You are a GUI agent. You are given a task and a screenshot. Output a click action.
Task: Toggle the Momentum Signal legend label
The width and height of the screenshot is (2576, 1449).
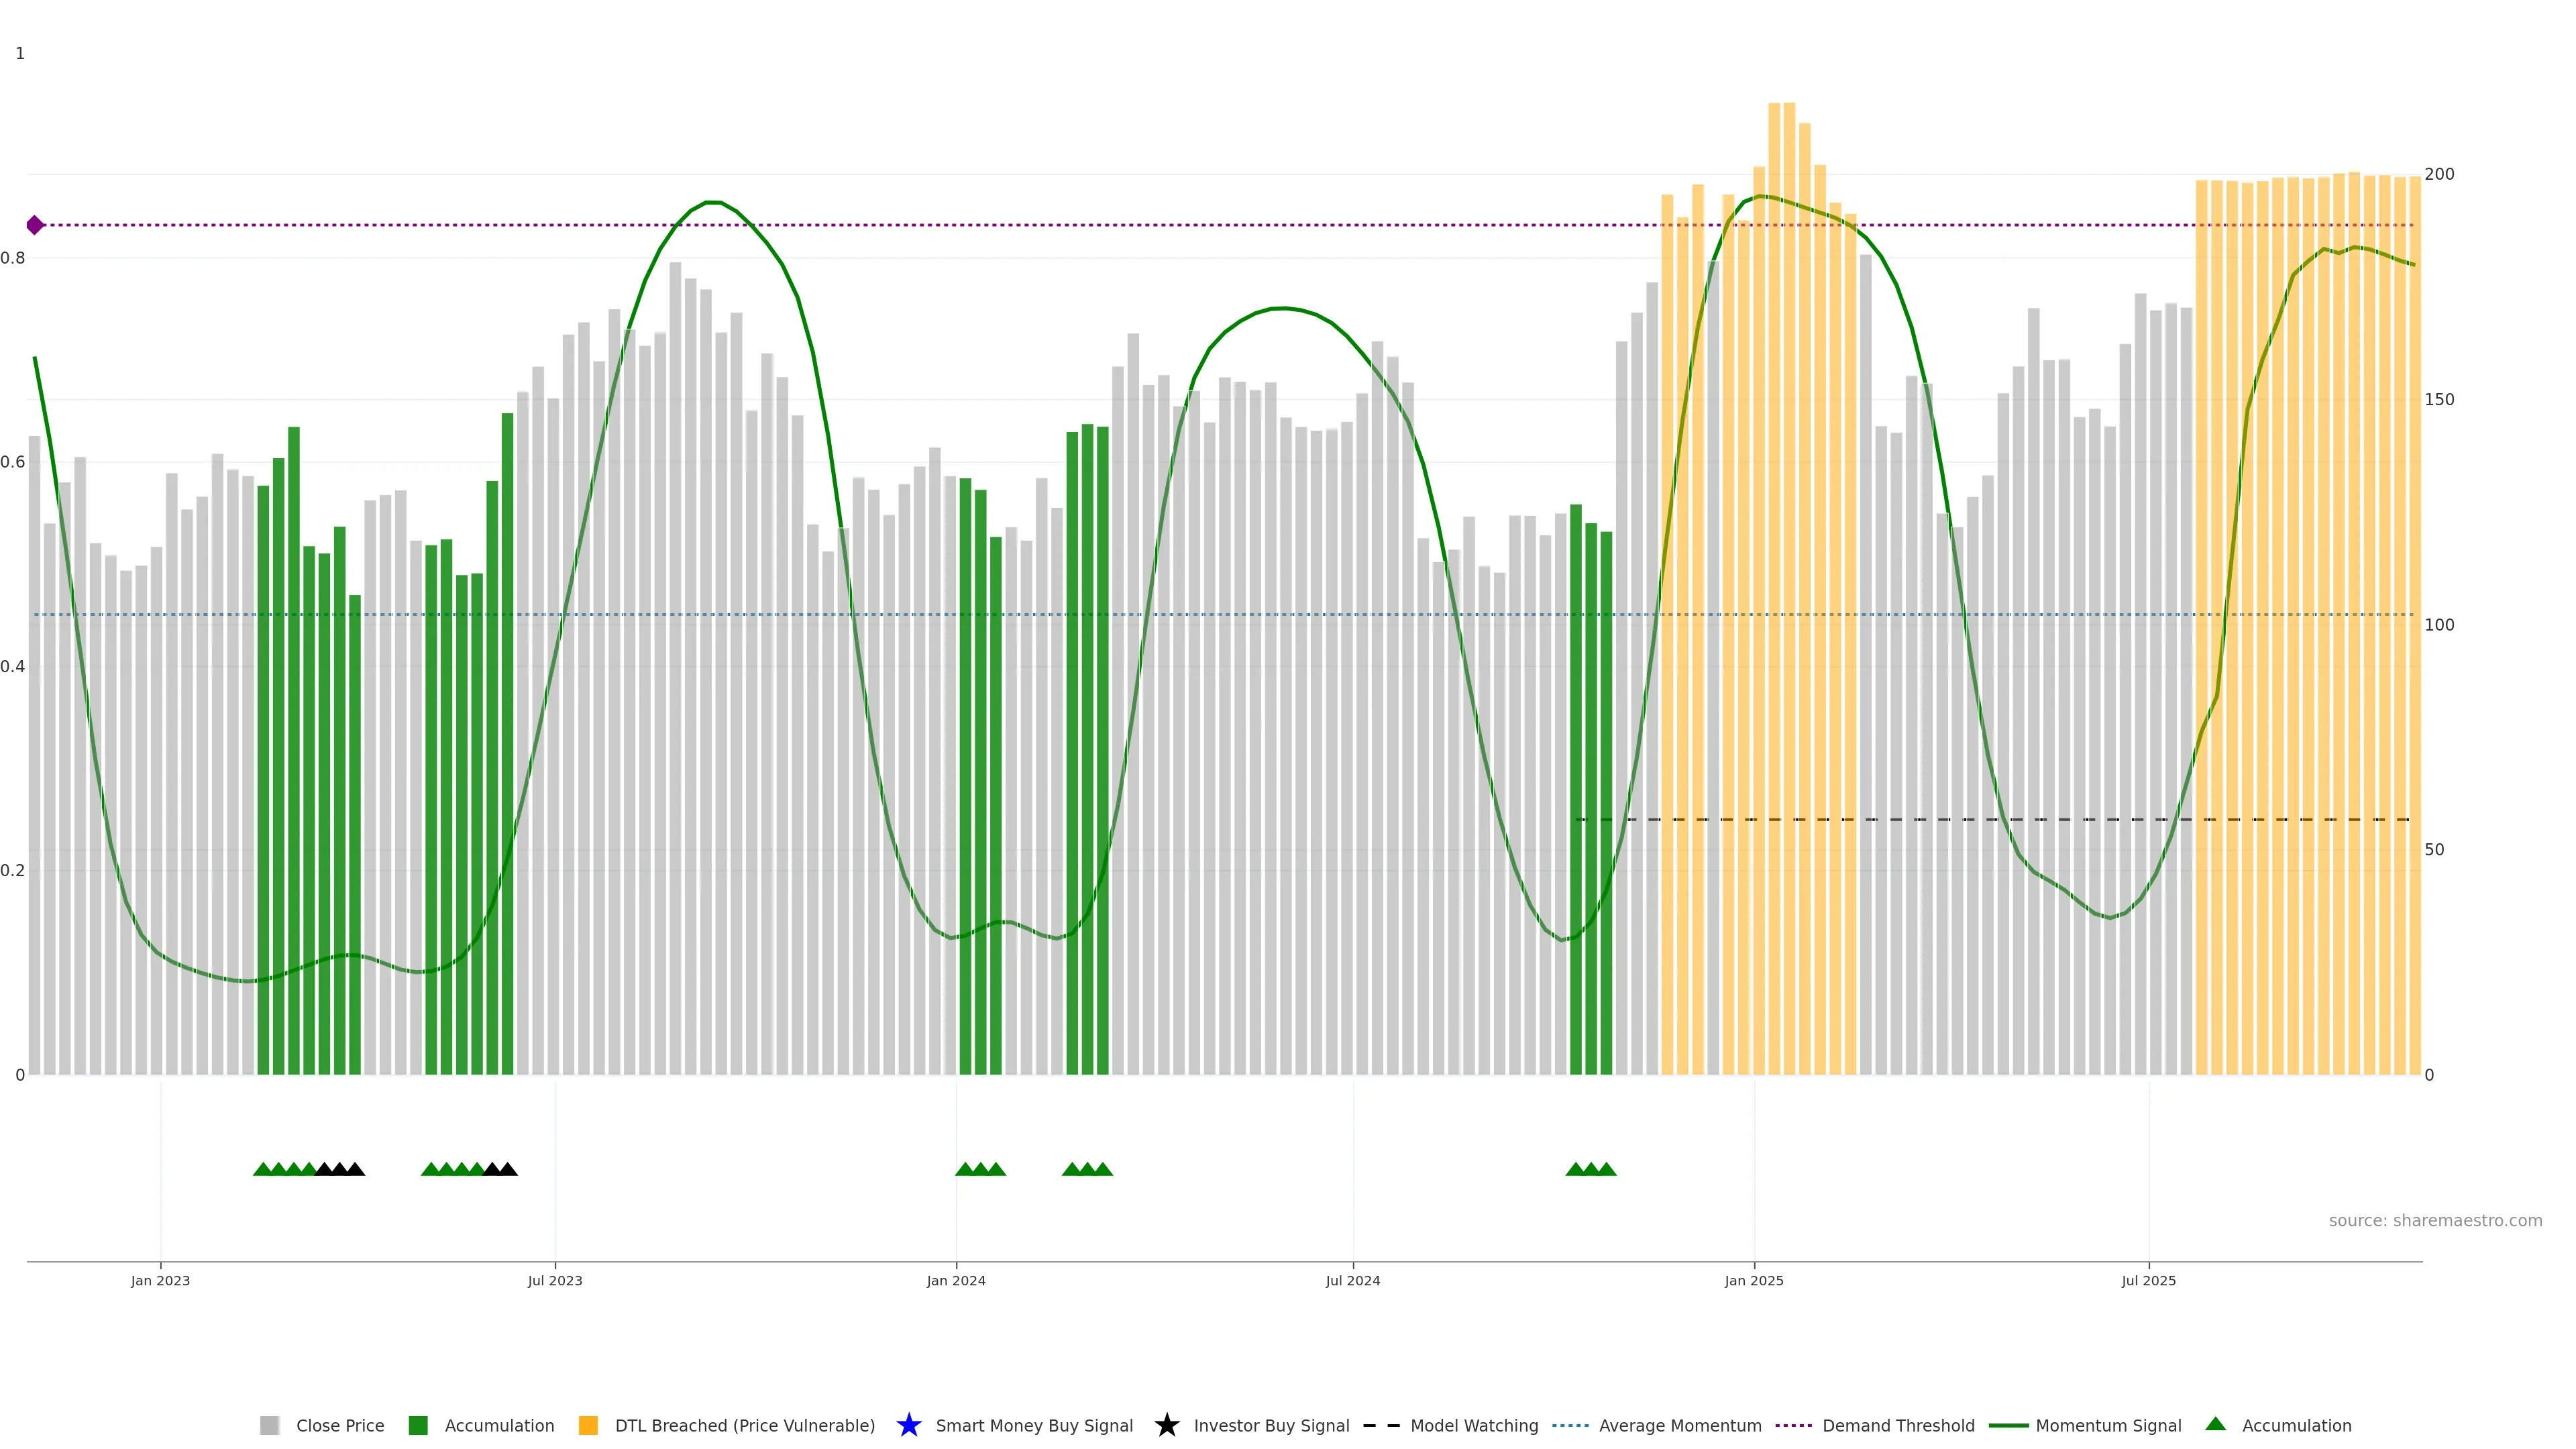click(2108, 1425)
